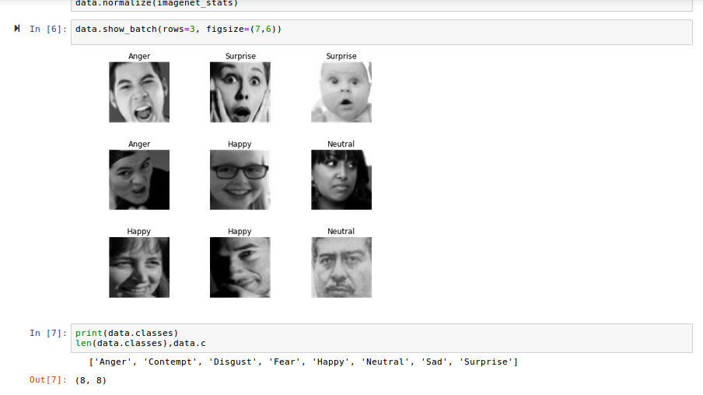Click the printed classes list output
703x395 pixels.
[303, 362]
